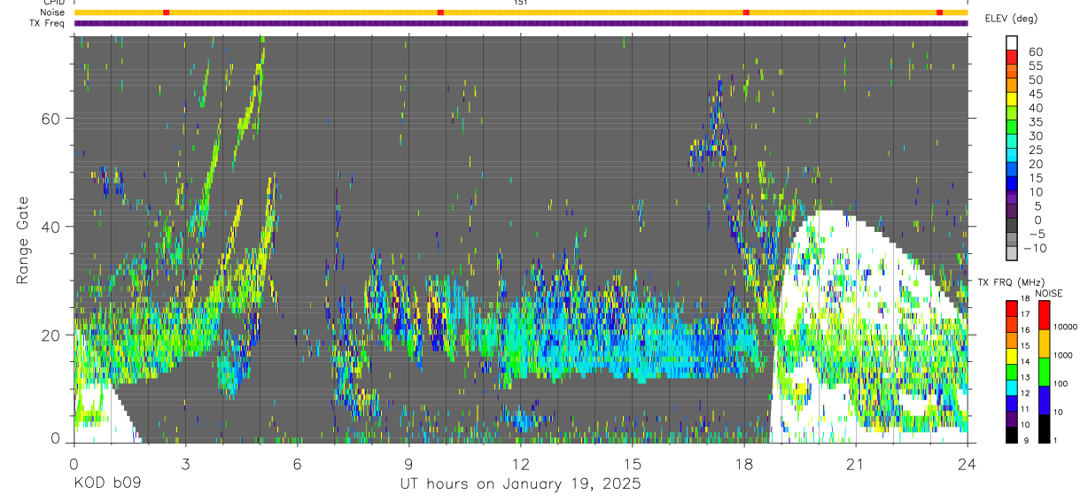Screen dimensions: 1088x502
Task: Click the '40' tick on the Range Gate axis
Action: click(x=52, y=227)
